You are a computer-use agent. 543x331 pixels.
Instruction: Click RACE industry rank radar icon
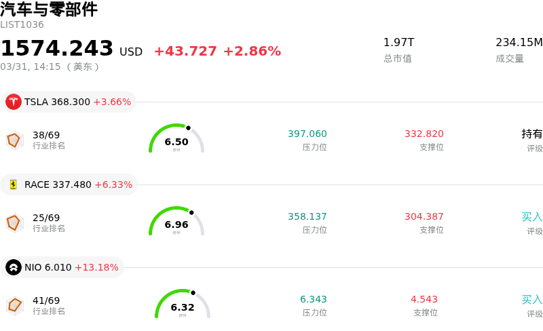pyautogui.click(x=14, y=222)
